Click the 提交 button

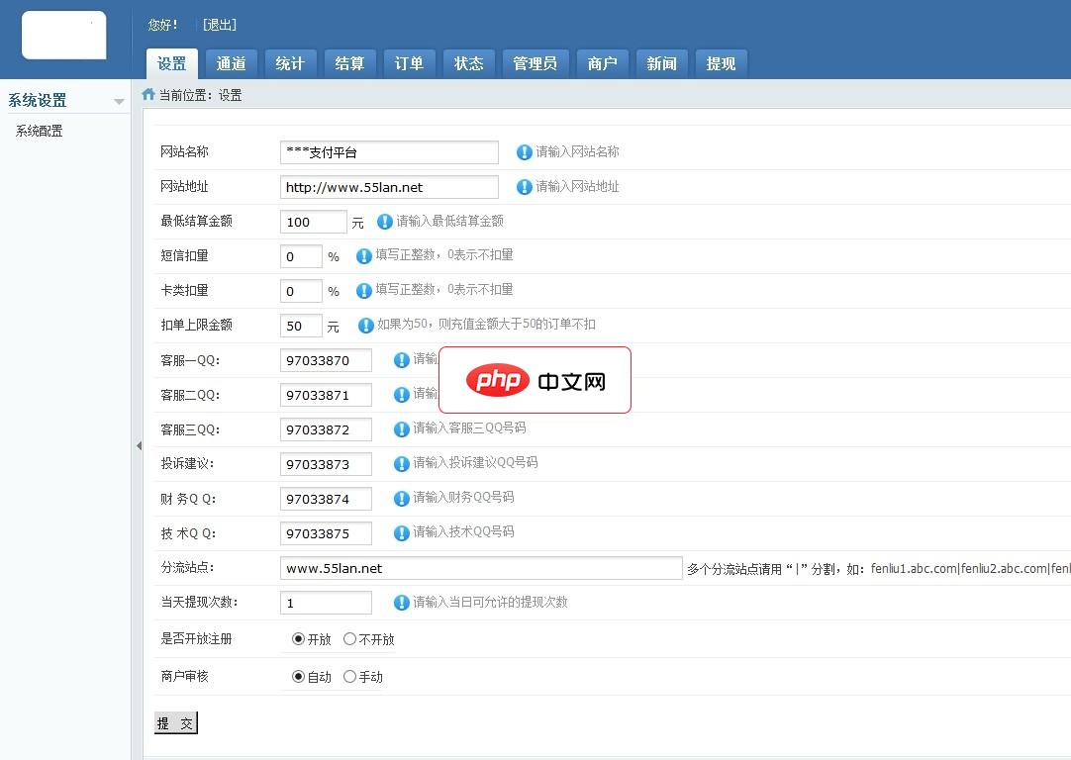click(x=175, y=722)
